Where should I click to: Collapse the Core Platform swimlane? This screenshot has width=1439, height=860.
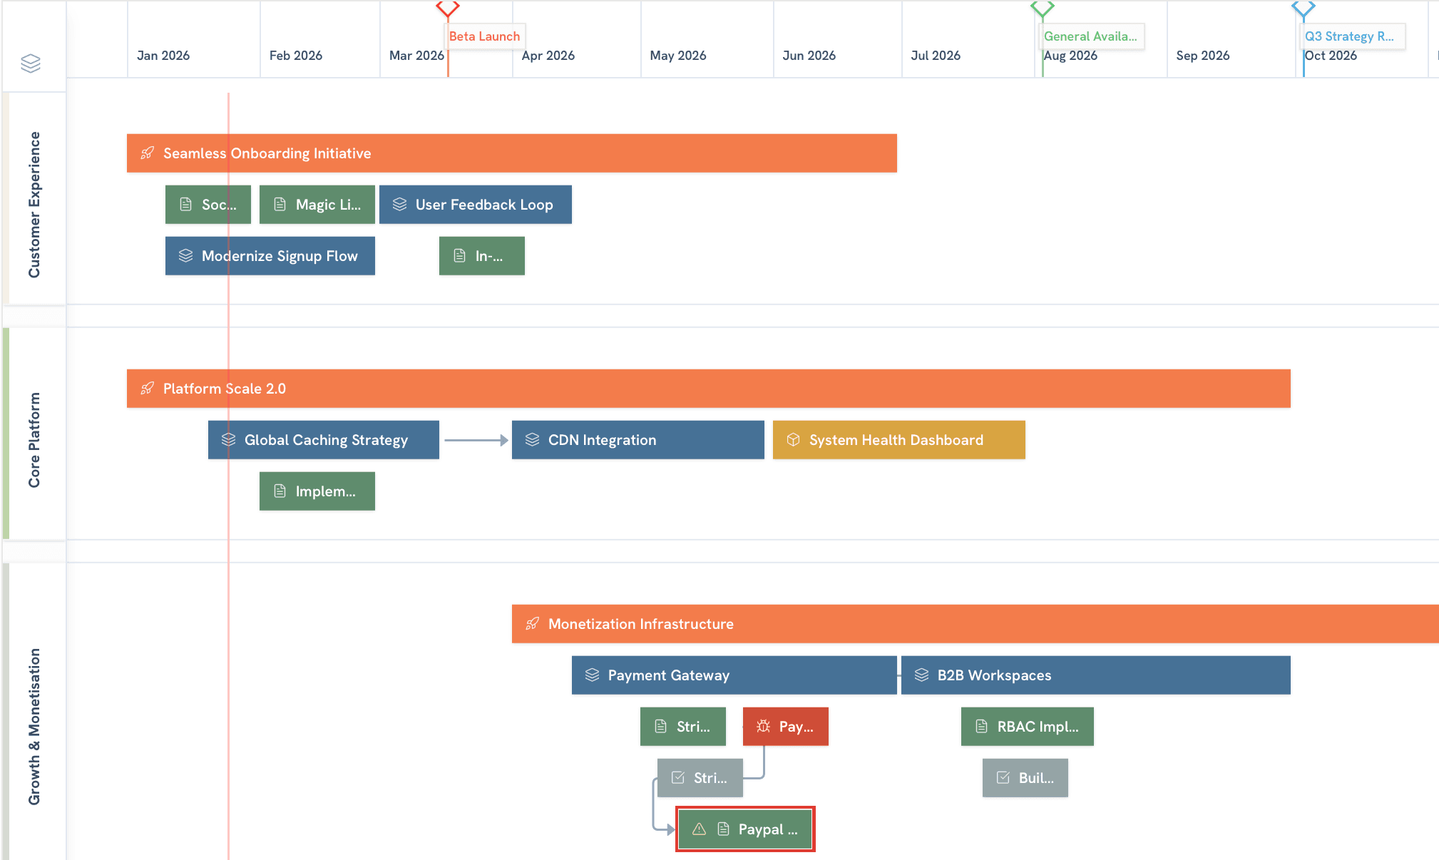point(35,435)
